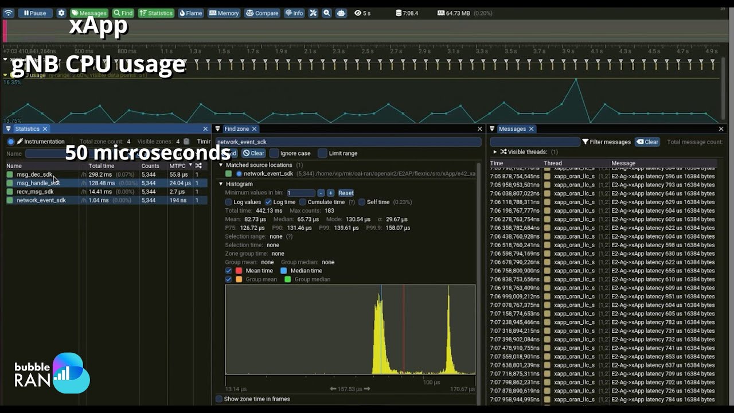
Task: Close the Statistics tab with its X
Action: 45,129
